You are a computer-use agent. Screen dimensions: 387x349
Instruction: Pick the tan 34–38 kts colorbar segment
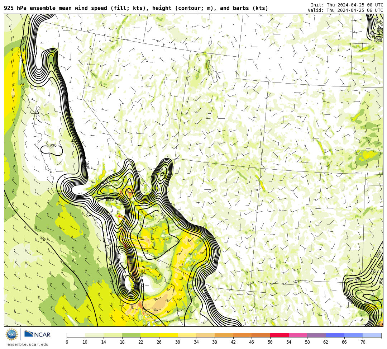pos(205,335)
